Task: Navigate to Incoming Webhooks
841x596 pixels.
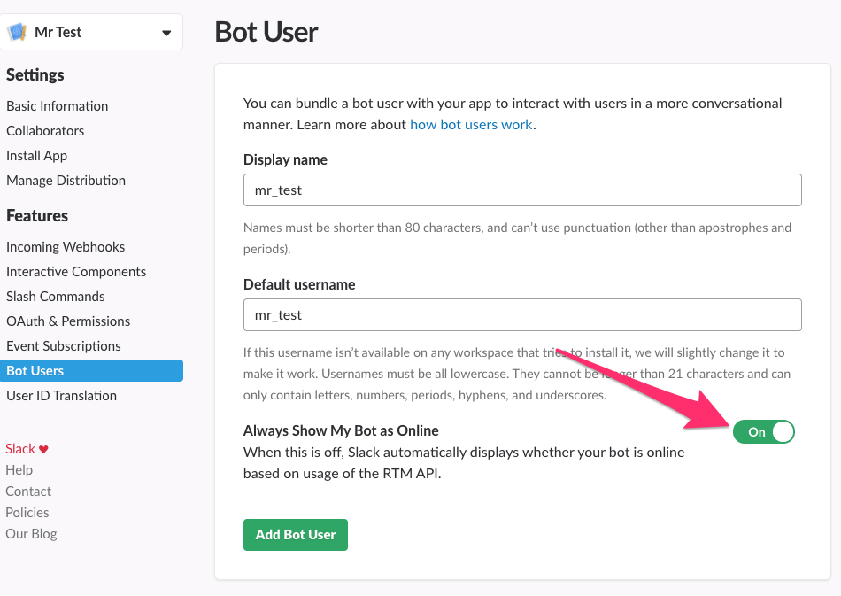Action: pyautogui.click(x=66, y=247)
